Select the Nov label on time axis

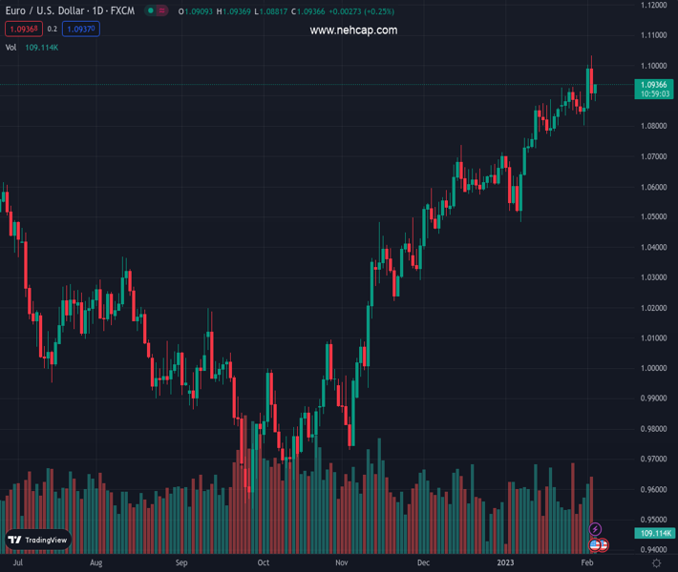tap(341, 563)
